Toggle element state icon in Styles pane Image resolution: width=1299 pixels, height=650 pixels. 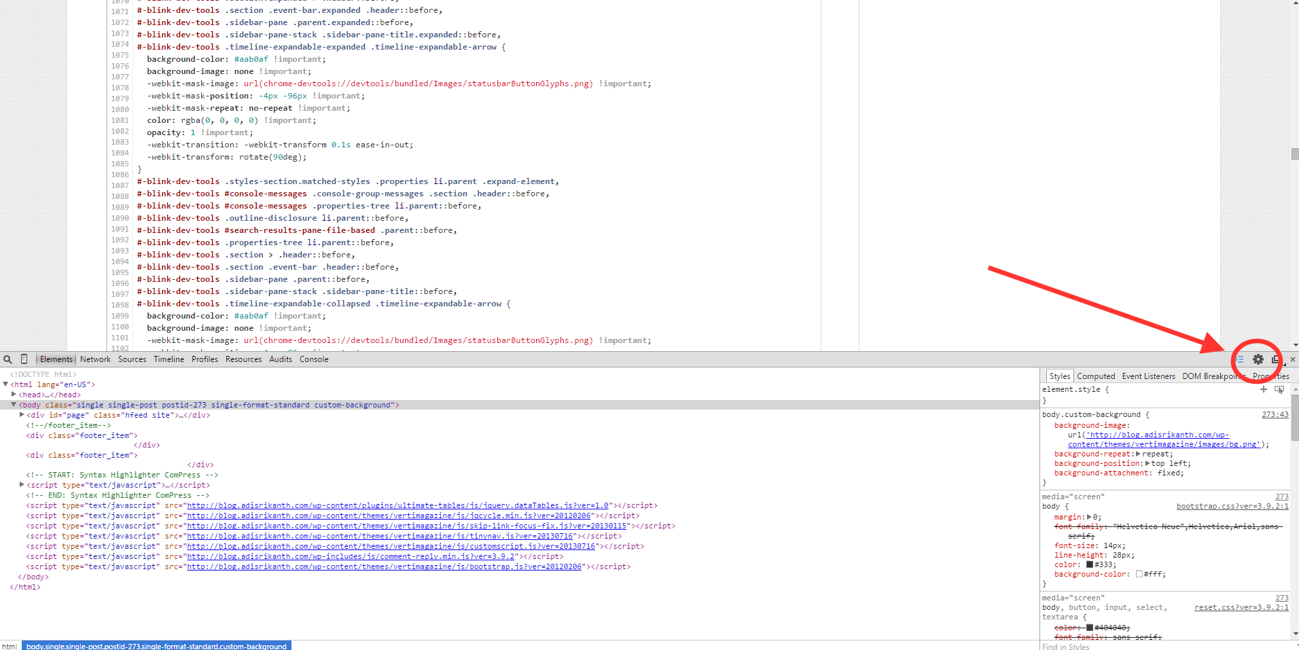coord(1279,389)
